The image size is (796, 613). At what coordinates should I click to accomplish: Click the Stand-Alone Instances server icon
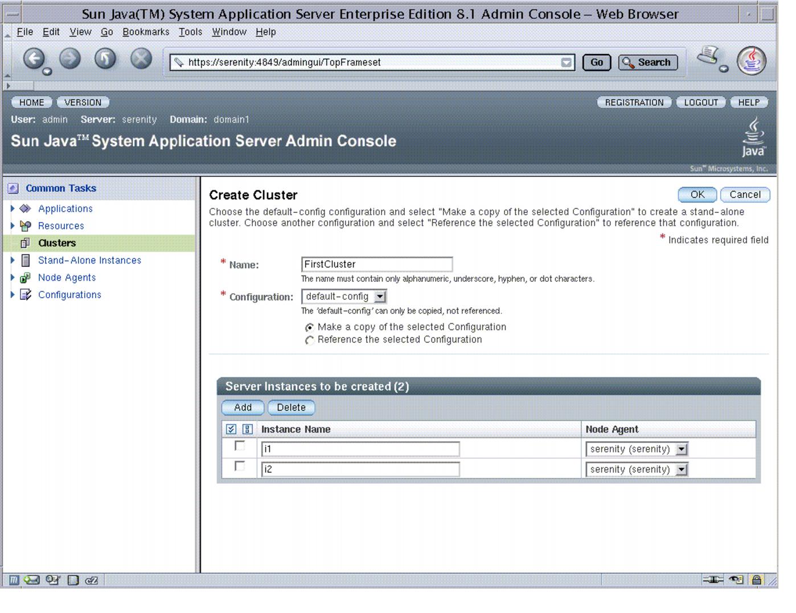click(25, 260)
